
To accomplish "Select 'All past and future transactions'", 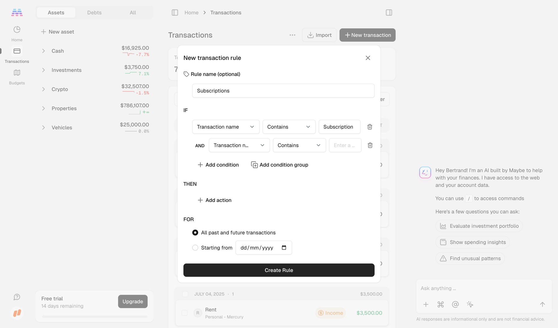I will point(195,233).
